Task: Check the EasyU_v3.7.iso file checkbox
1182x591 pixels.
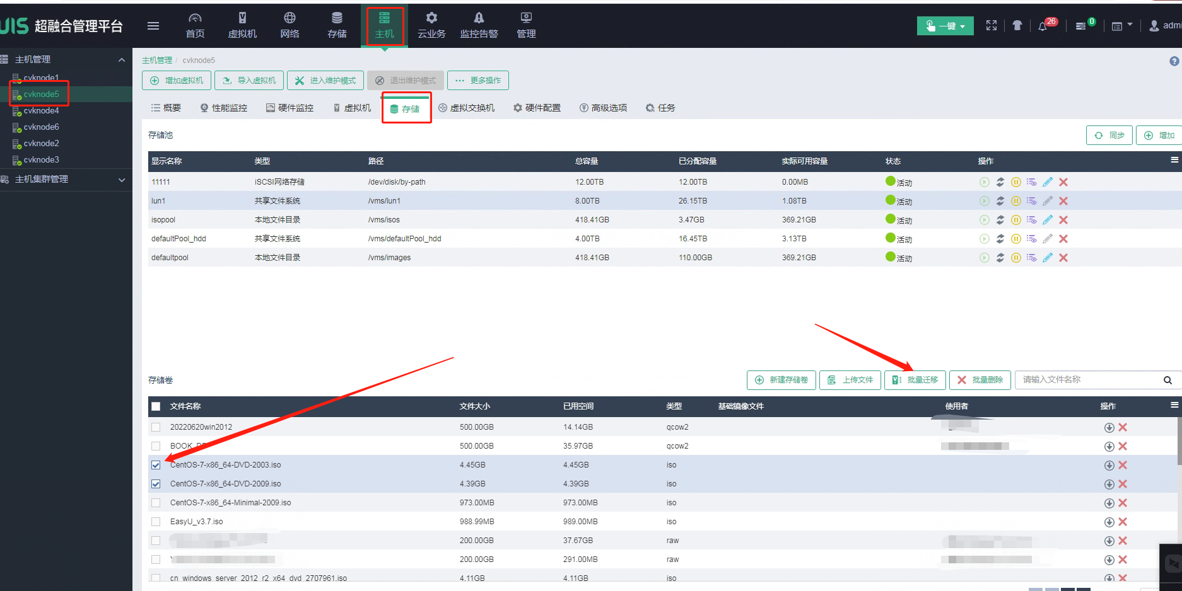Action: (156, 522)
